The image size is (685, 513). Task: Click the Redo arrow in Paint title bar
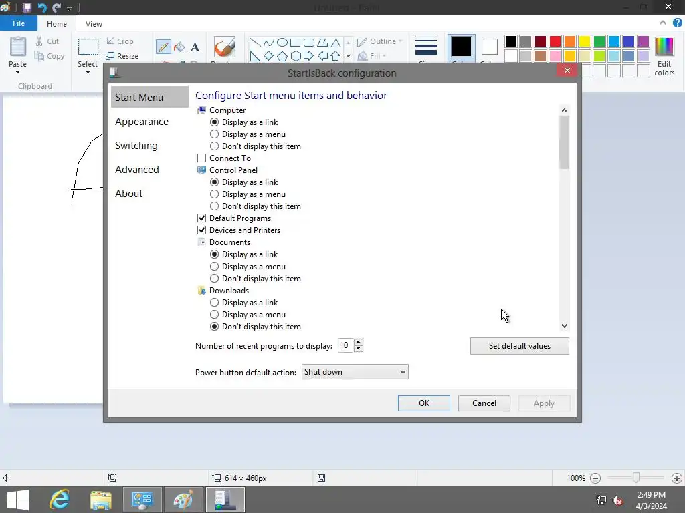click(56, 7)
